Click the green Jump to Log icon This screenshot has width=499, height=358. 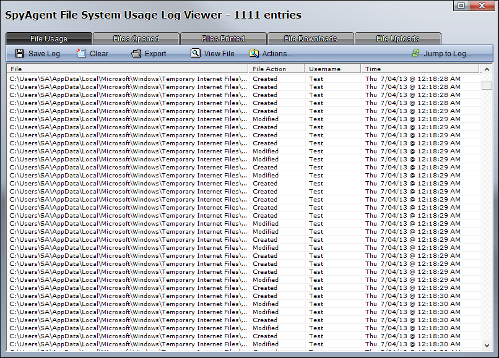415,54
